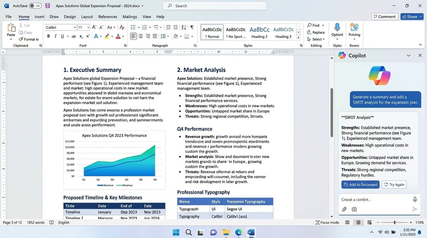Click the Clear Formatting icon
The image size is (427, 238).
122,27
